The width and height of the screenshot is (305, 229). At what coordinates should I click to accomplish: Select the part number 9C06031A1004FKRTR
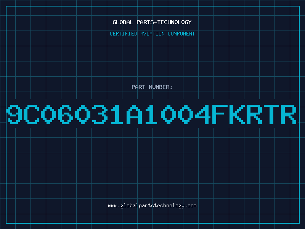[x=152, y=114]
